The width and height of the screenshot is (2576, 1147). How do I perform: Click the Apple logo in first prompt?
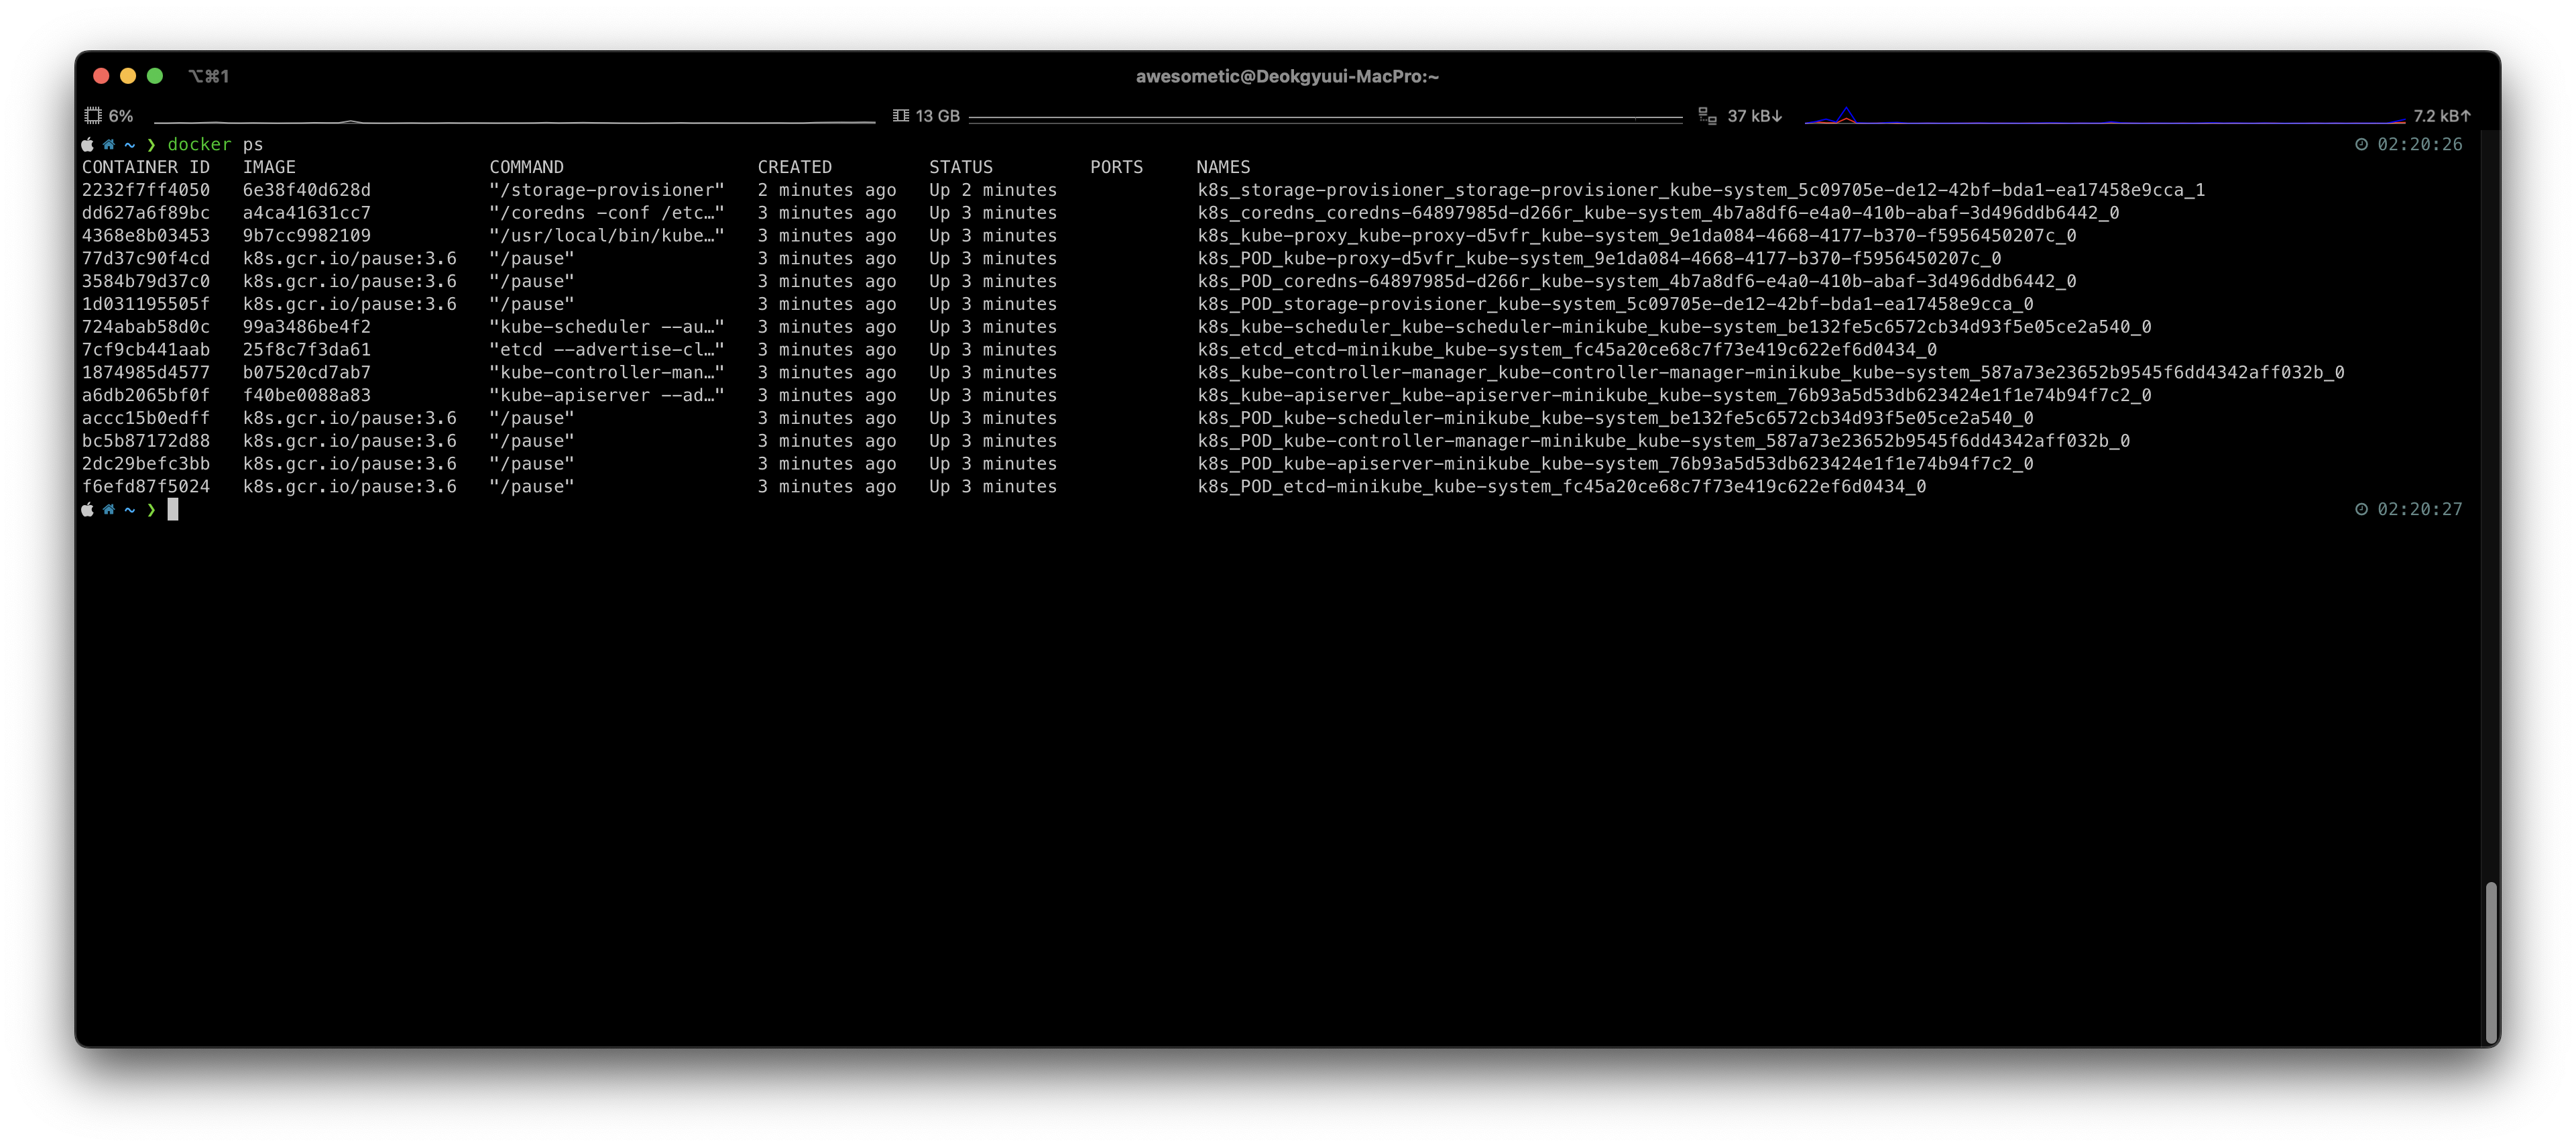(88, 145)
